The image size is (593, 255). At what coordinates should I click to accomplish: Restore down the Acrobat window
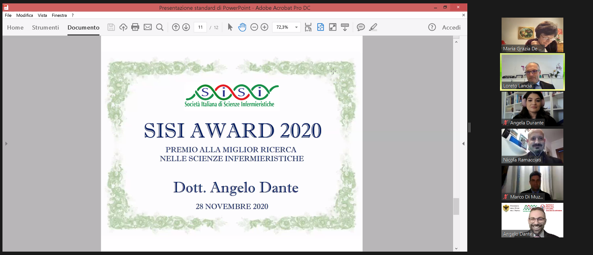445,7
